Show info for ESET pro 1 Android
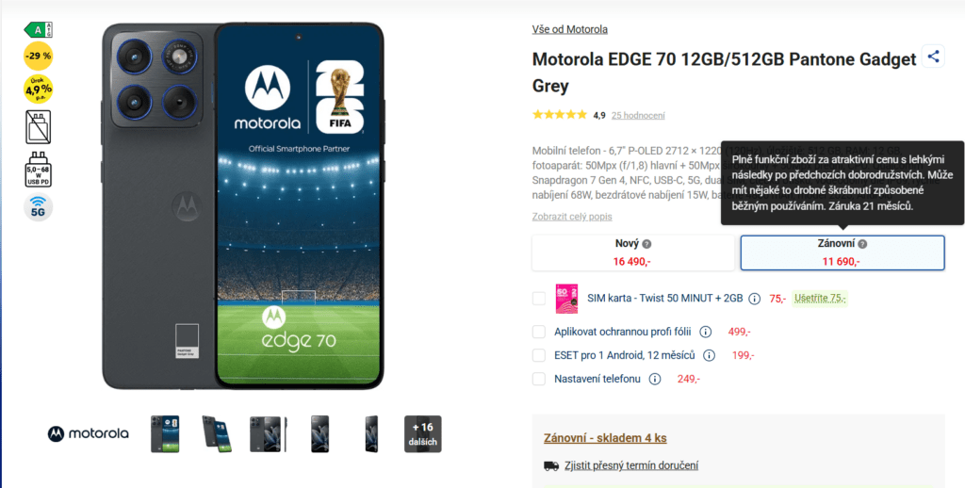This screenshot has width=965, height=488. point(709,355)
